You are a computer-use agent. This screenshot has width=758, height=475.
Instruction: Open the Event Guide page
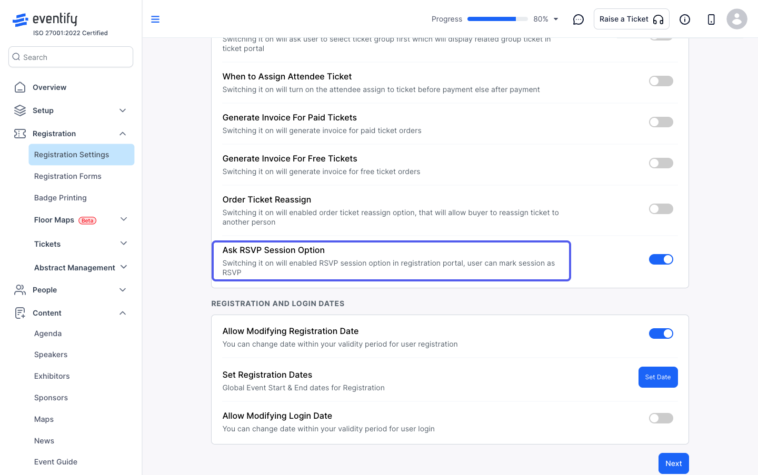(x=56, y=462)
